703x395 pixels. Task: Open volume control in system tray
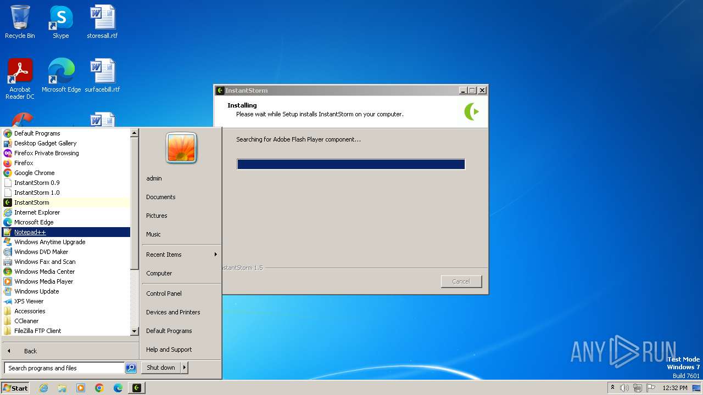(x=624, y=388)
